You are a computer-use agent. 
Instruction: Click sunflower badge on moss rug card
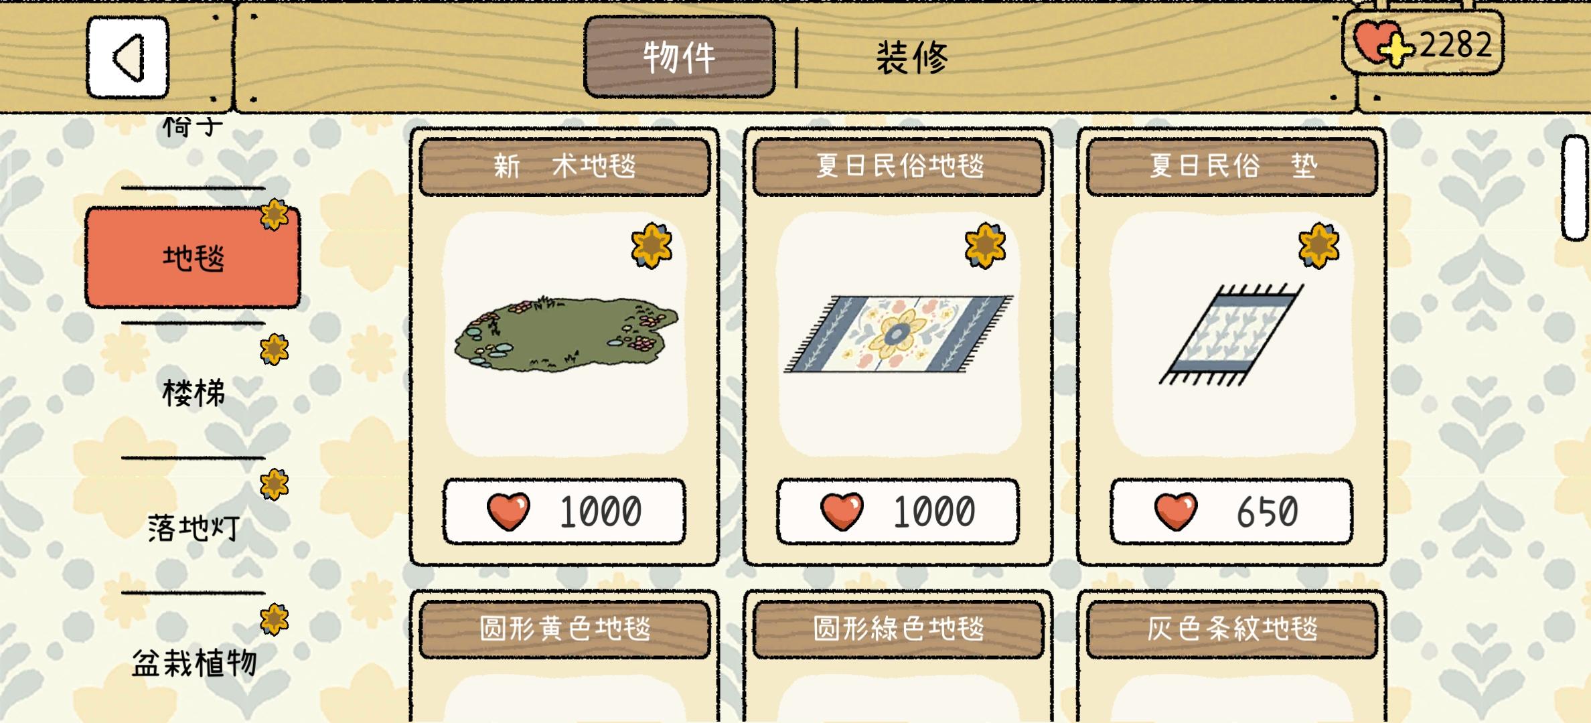coord(652,246)
